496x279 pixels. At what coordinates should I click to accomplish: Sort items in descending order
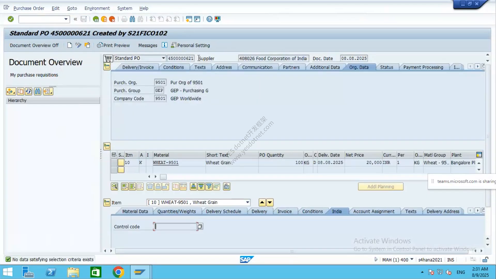pyautogui.click(x=201, y=187)
